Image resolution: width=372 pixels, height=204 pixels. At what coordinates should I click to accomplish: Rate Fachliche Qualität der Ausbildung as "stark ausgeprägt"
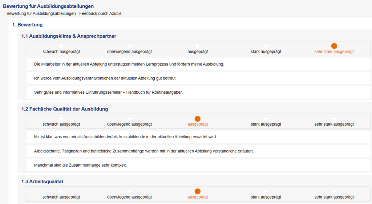click(266, 119)
